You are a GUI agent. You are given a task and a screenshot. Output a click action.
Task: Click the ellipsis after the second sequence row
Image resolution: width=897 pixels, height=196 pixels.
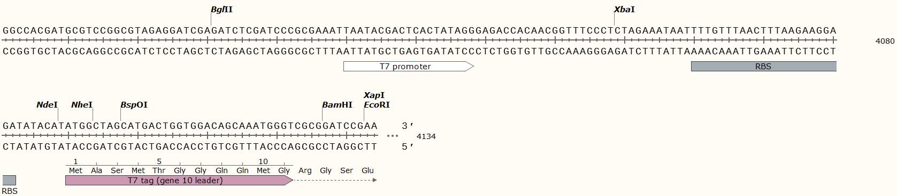pyautogui.click(x=393, y=136)
